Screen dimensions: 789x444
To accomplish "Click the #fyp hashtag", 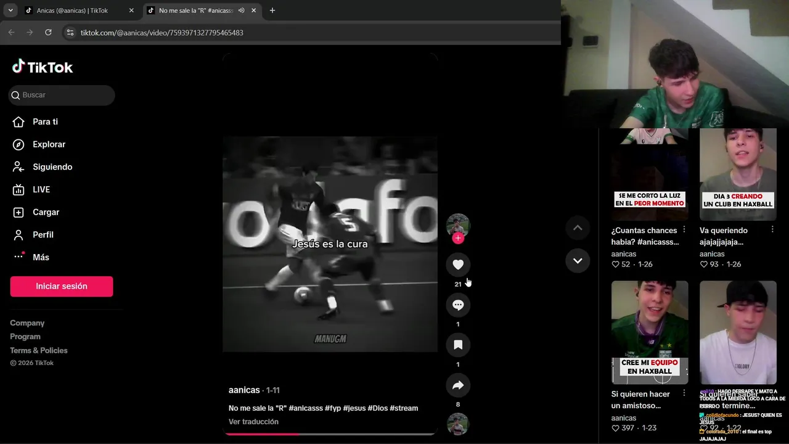I will pyautogui.click(x=333, y=408).
